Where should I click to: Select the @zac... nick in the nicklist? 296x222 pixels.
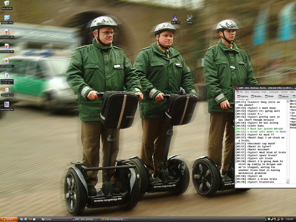[x=293, y=107]
